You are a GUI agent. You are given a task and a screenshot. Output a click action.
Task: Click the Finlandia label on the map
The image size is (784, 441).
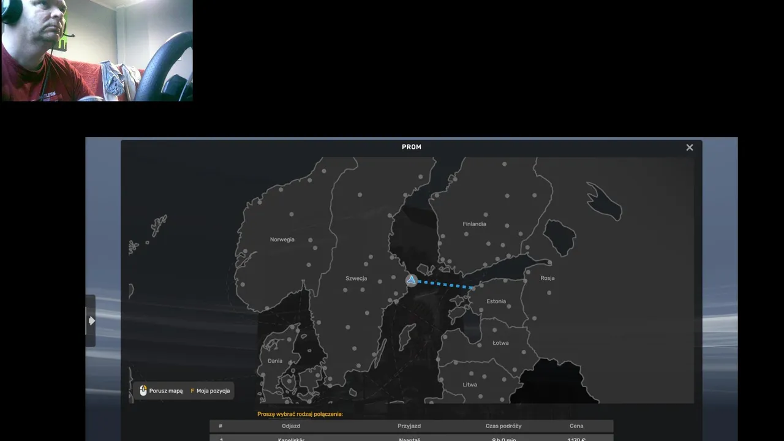coord(474,224)
